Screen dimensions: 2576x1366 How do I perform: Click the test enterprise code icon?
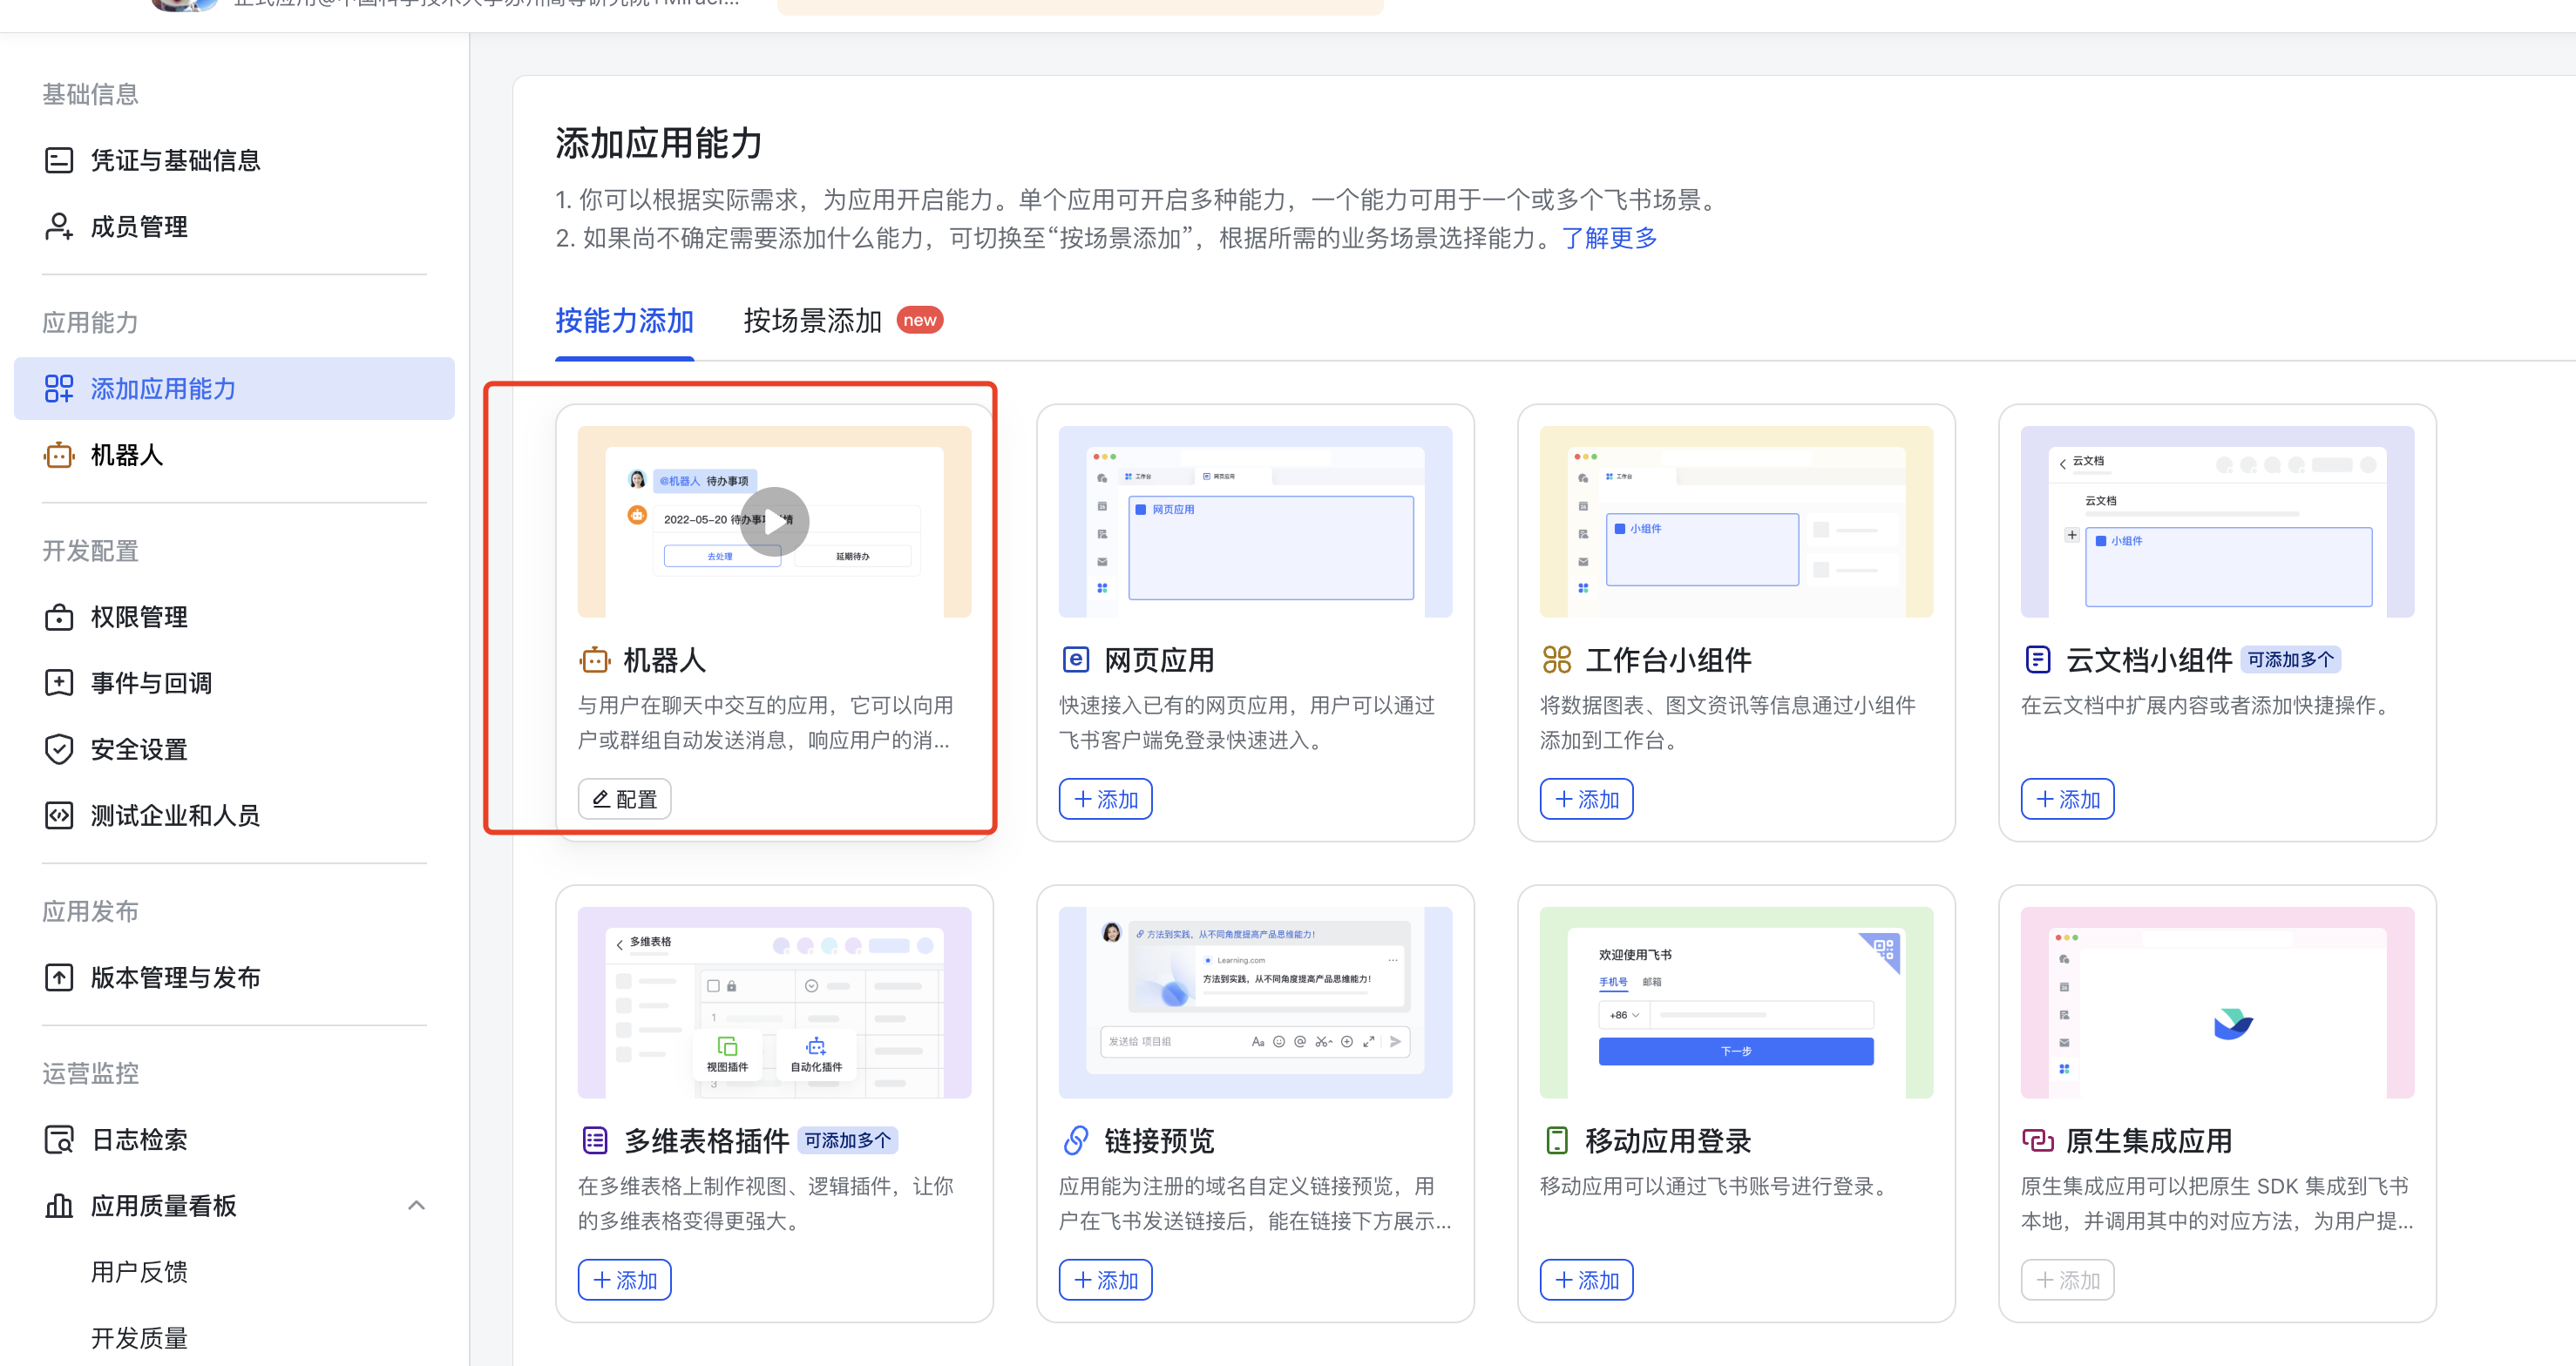coord(59,815)
